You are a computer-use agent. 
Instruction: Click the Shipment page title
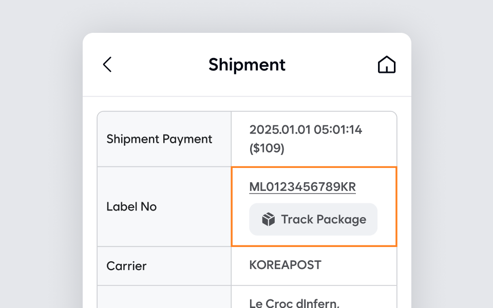pyautogui.click(x=247, y=65)
